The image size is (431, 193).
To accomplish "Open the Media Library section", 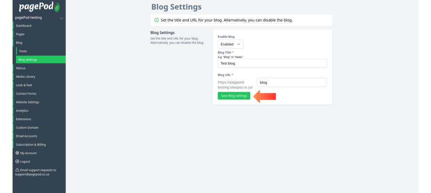I will coord(25,77).
